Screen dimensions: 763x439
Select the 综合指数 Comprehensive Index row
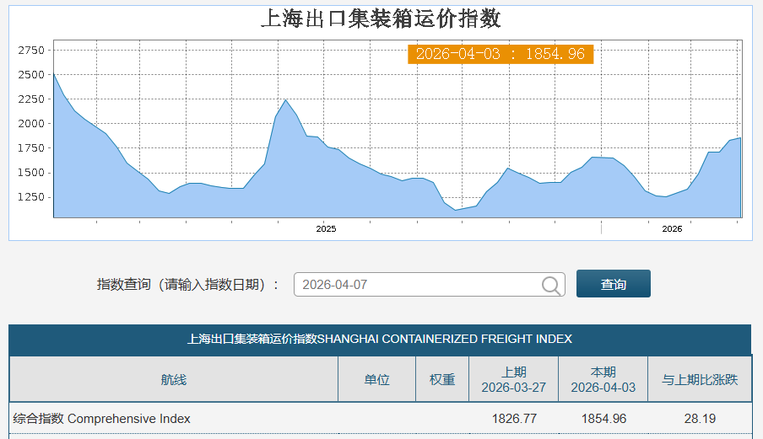pyautogui.click(x=101, y=419)
